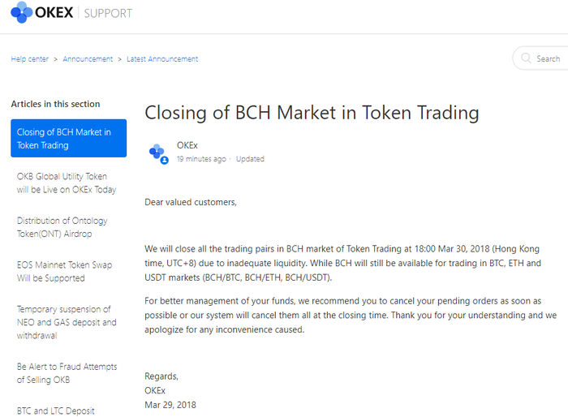Open Temporary suspension of NEO and GAS article
The width and height of the screenshot is (568, 417).
[67, 322]
